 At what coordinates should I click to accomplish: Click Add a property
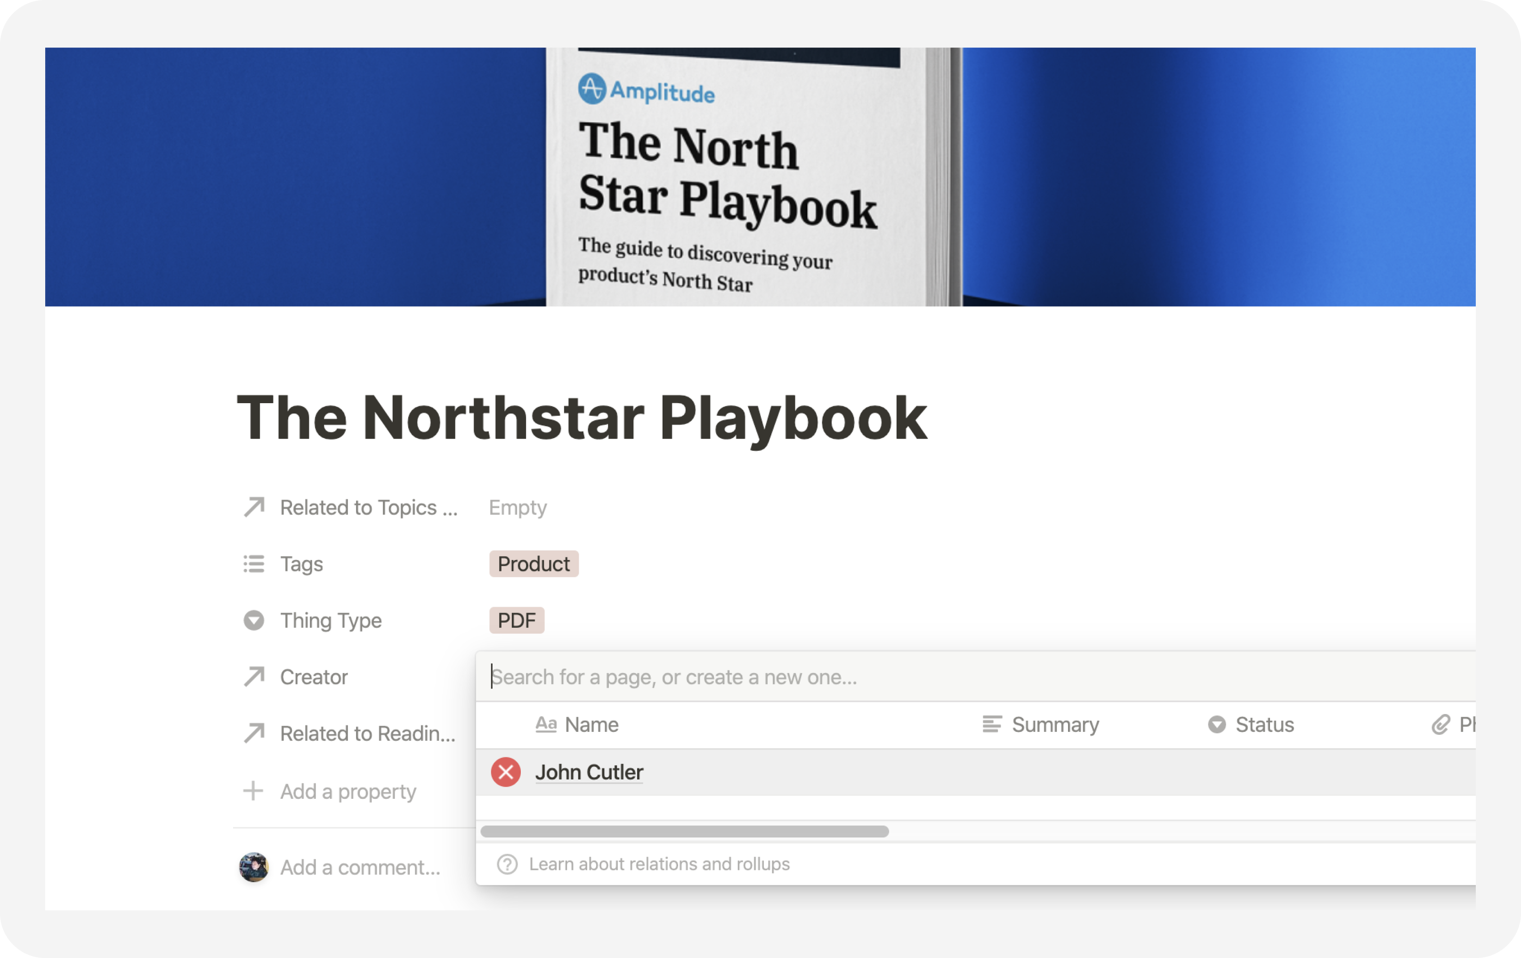[348, 791]
